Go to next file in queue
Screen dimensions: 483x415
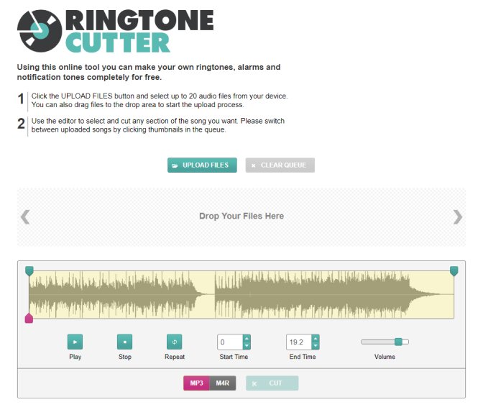457,216
